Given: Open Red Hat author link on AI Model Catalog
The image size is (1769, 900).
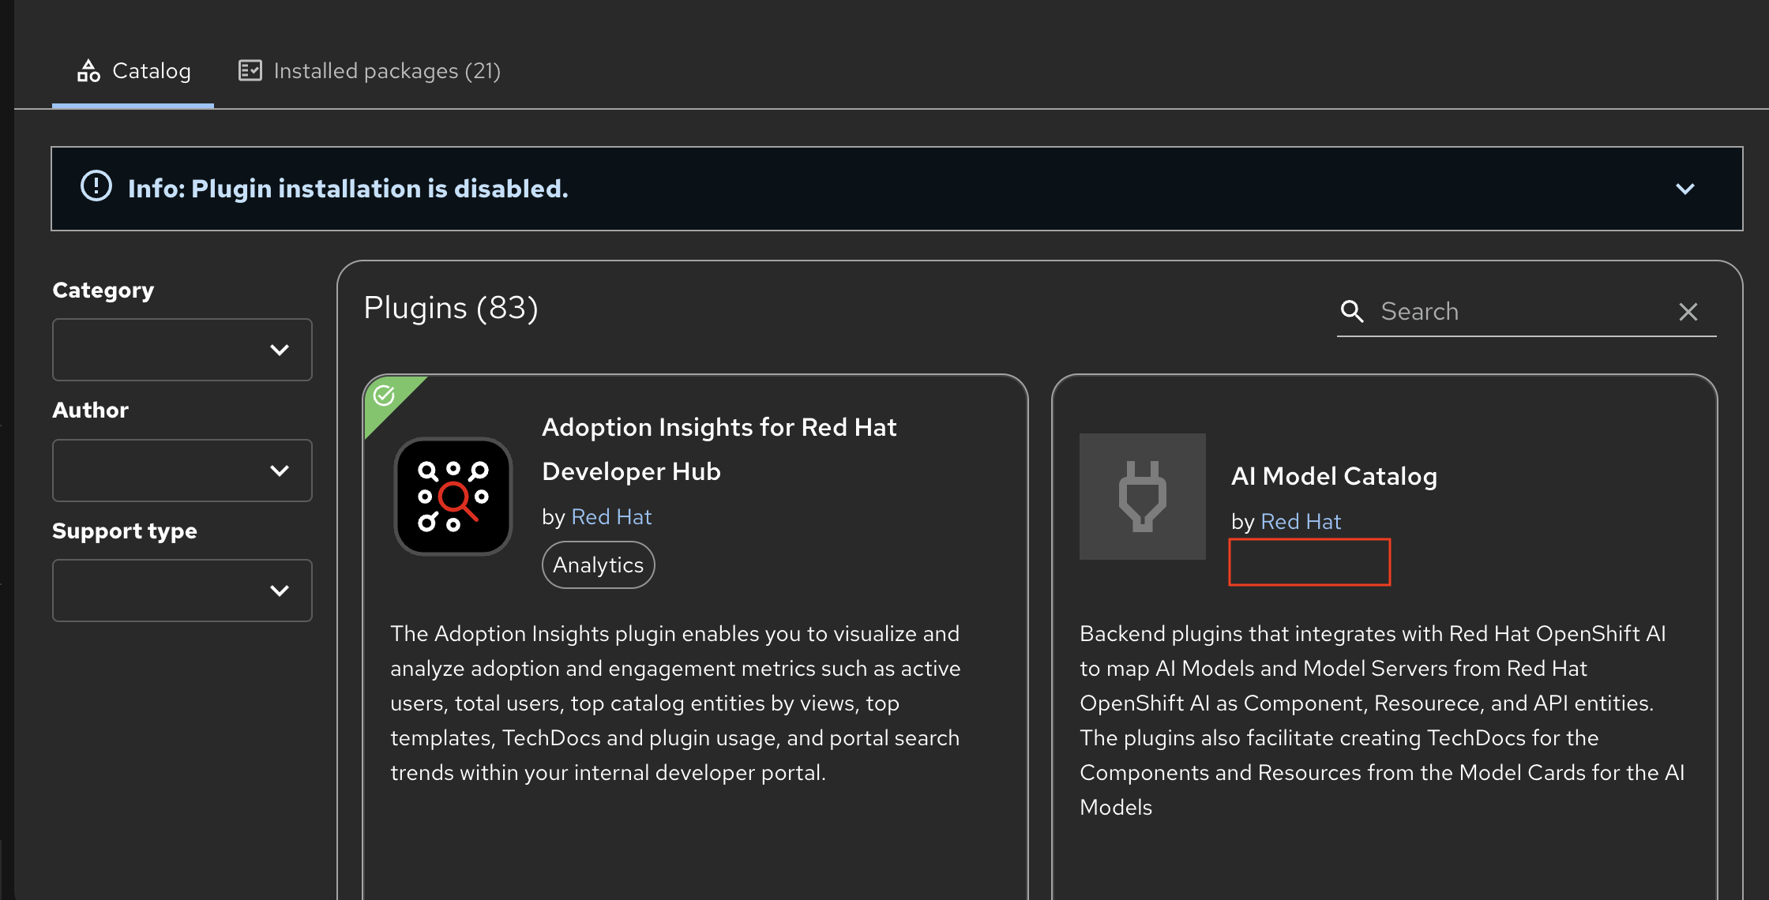Looking at the screenshot, I should [1301, 522].
